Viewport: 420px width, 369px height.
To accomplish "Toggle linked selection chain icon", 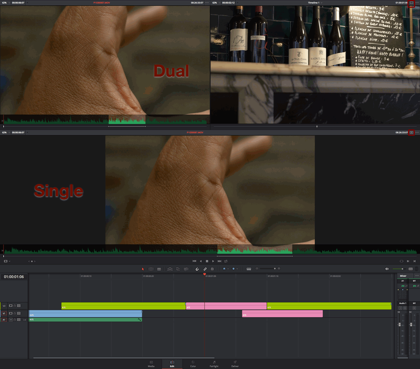I will (x=205, y=269).
